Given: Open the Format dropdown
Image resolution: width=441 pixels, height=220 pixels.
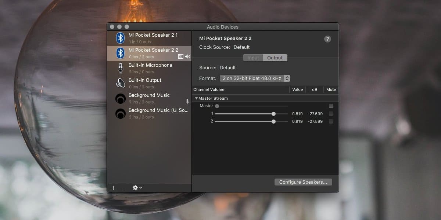Looking at the screenshot, I should click(x=255, y=78).
